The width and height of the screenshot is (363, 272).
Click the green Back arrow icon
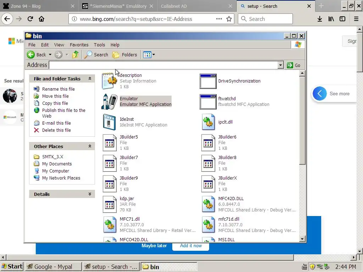click(31, 55)
